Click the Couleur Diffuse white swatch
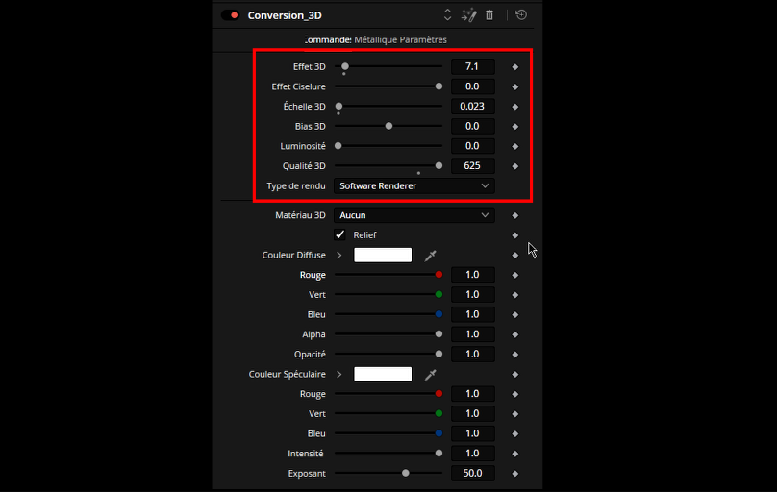This screenshot has width=777, height=492. [x=383, y=255]
